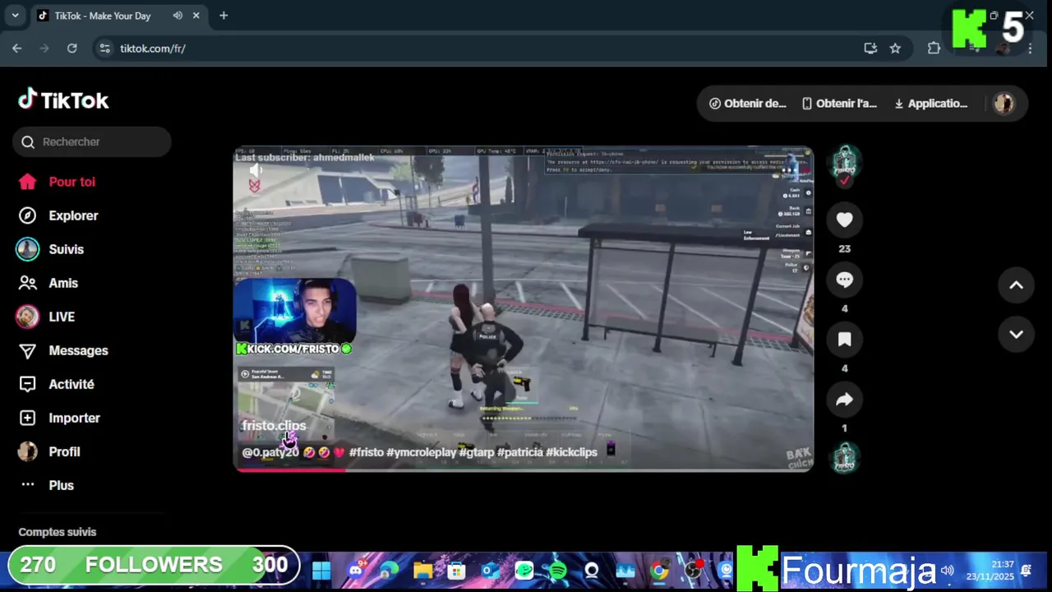Toggle video mute speaker icon
The width and height of the screenshot is (1052, 592).
click(x=255, y=170)
